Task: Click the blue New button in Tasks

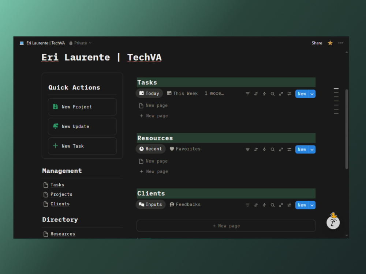Action: tap(302, 94)
